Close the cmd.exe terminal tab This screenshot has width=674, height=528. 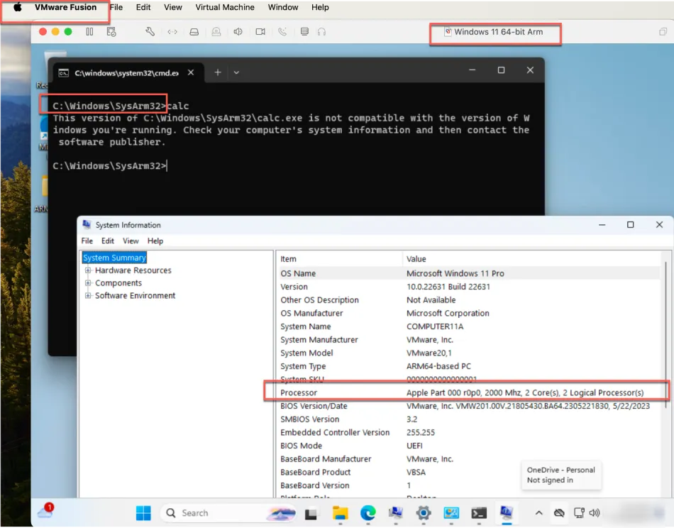pyautogui.click(x=191, y=72)
